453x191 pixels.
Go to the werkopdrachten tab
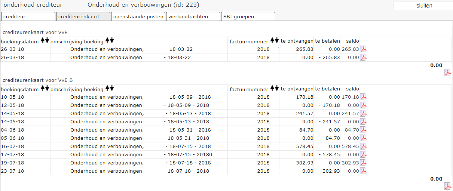193,16
